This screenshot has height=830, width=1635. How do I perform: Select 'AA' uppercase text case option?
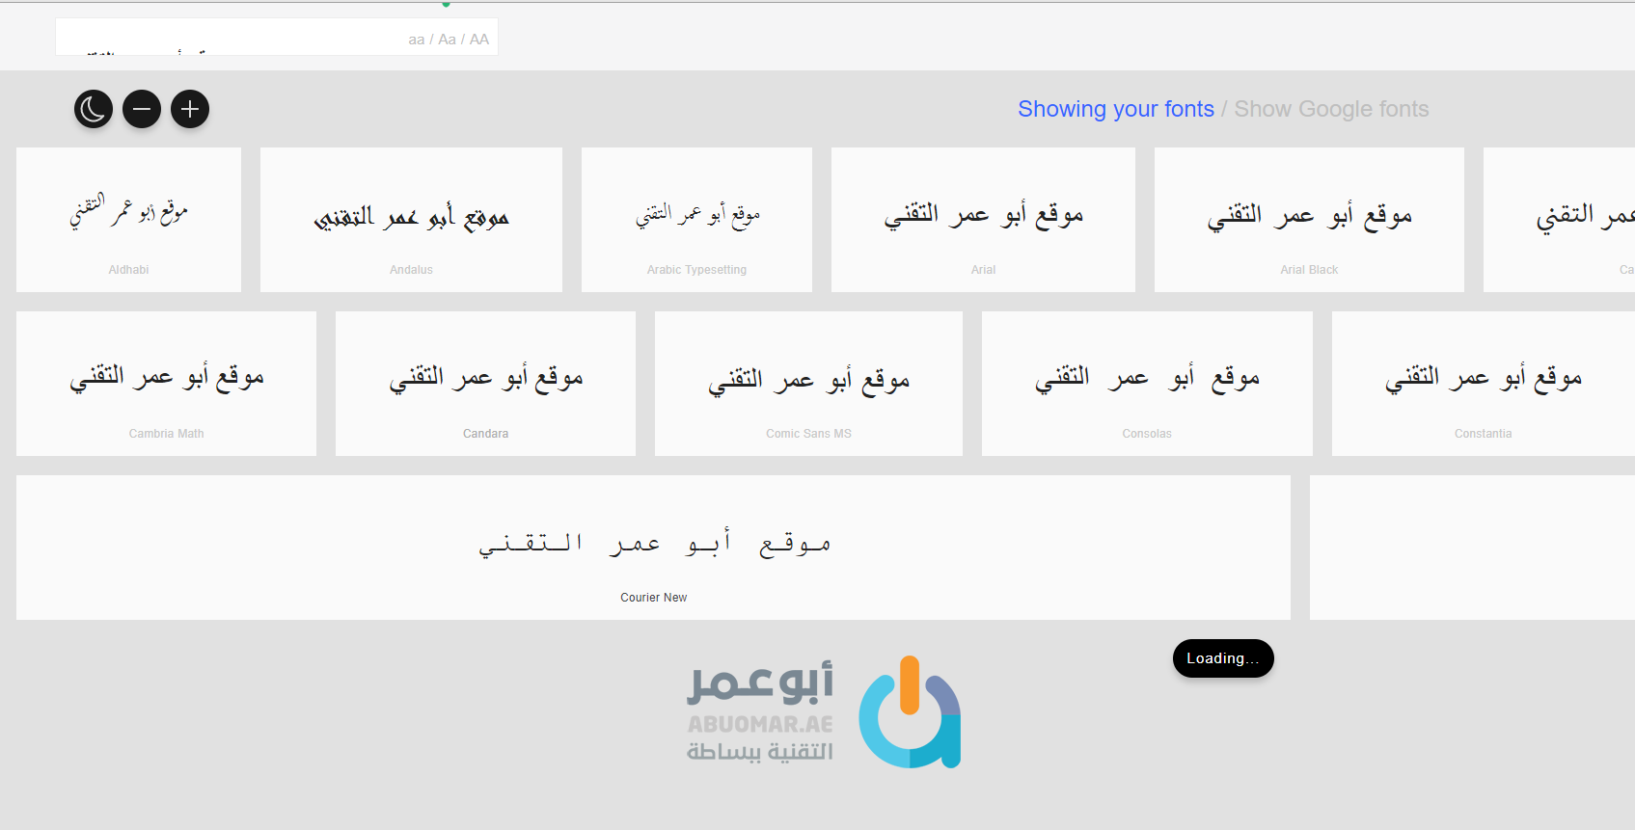click(x=479, y=40)
